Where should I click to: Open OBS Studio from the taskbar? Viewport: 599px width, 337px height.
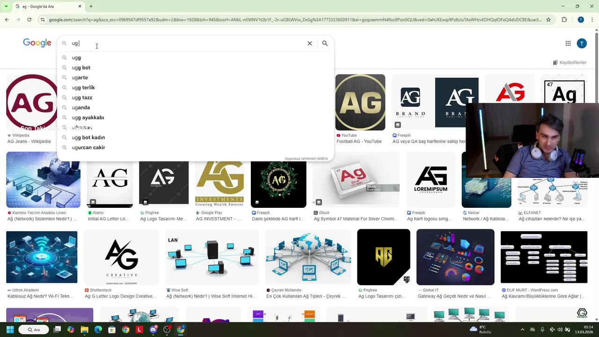tap(167, 330)
